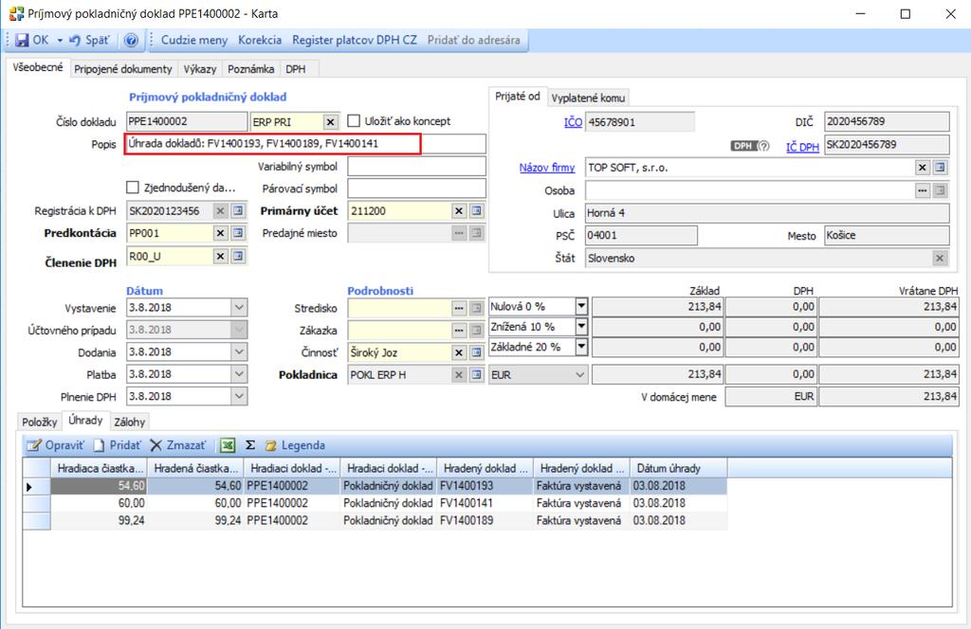The image size is (971, 629).
Task: Click the Korekcia toolbar button
Action: tap(260, 40)
